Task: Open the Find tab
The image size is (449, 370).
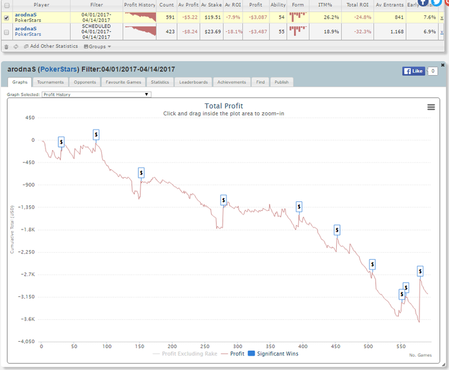Action: [x=260, y=82]
